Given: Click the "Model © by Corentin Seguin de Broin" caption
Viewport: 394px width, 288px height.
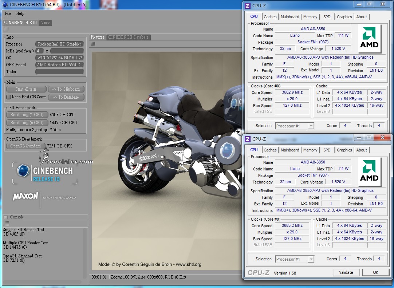Looking at the screenshot, I should point(135,264).
